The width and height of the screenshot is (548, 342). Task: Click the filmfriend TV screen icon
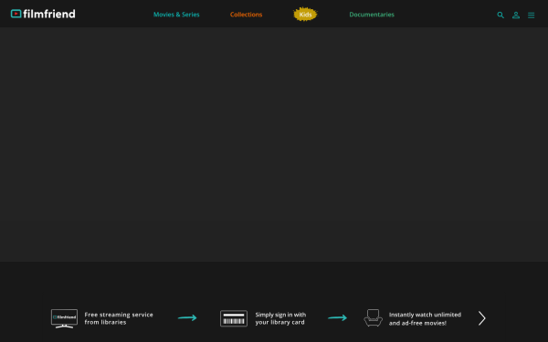pyautogui.click(x=64, y=318)
